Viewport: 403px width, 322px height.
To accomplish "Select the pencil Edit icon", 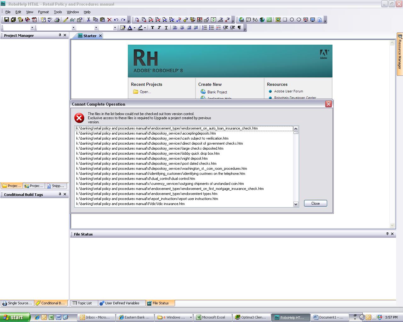I will point(65,19).
